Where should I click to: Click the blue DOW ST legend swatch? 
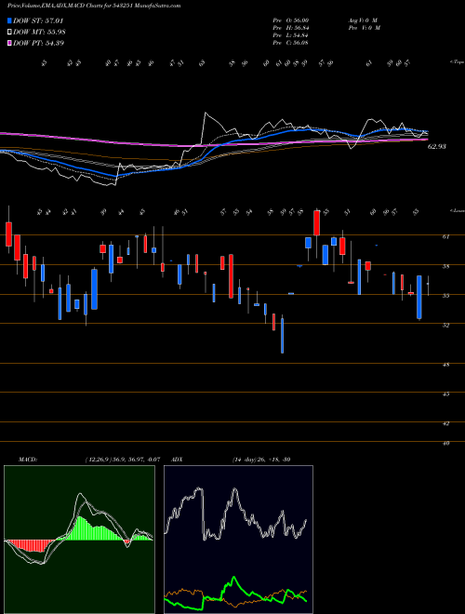coord(10,20)
